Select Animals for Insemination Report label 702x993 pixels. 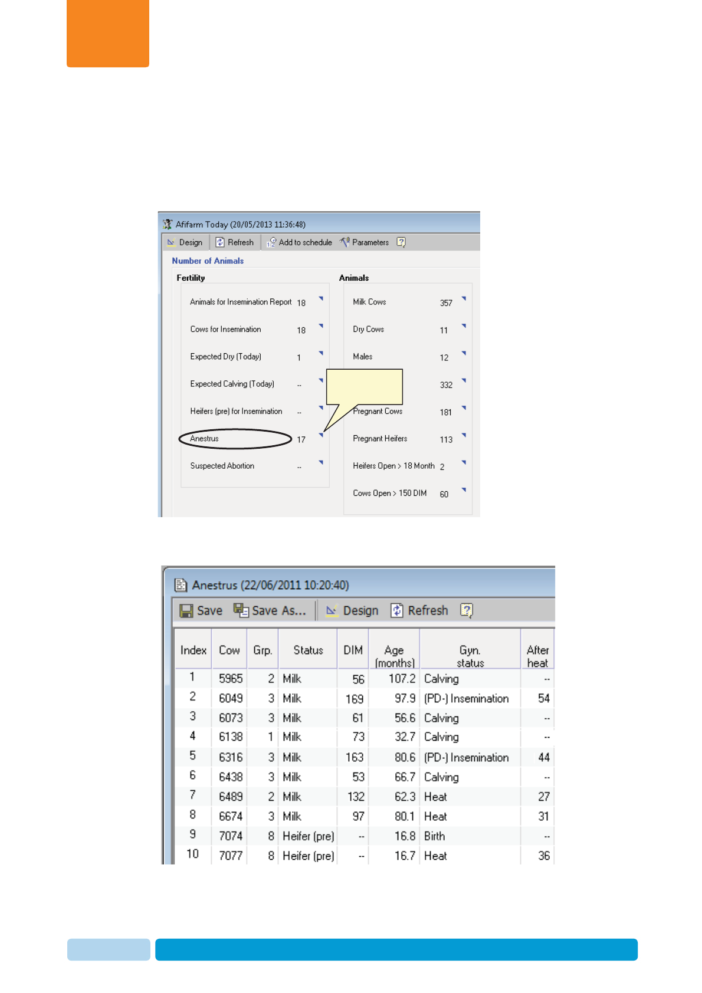tap(241, 302)
